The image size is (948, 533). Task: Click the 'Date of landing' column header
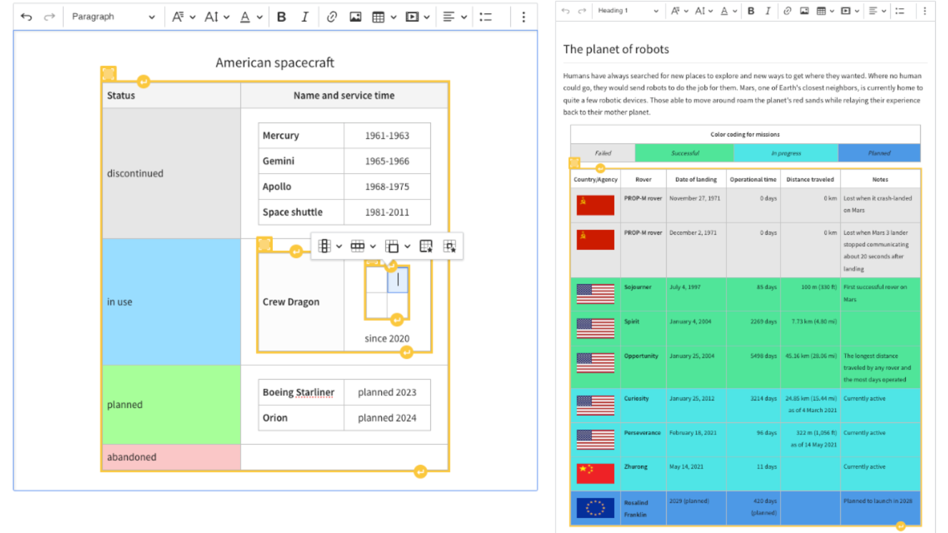[696, 179]
